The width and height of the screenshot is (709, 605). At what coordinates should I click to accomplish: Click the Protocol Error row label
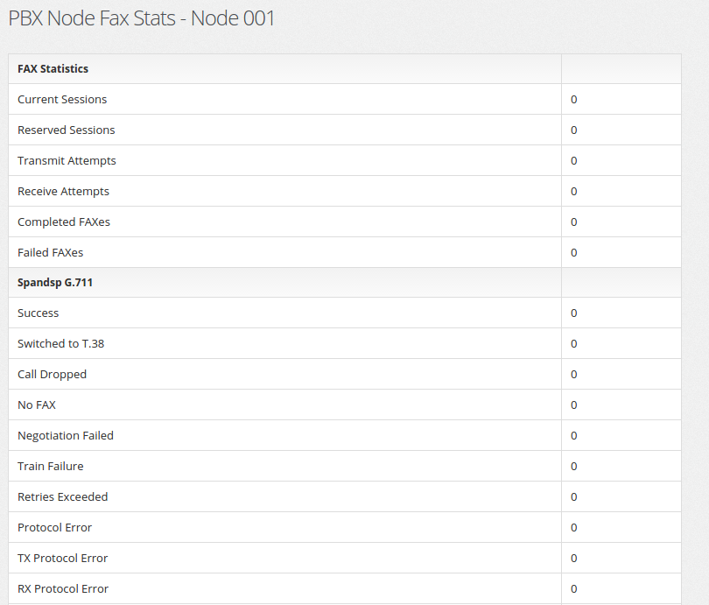point(55,528)
